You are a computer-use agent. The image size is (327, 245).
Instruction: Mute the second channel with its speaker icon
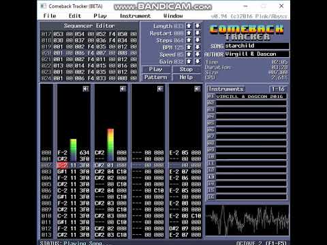tap(123, 89)
